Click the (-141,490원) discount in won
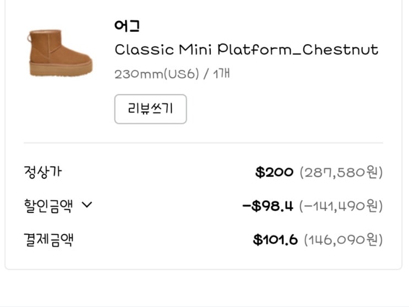This screenshot has height=307, width=409. (x=341, y=206)
